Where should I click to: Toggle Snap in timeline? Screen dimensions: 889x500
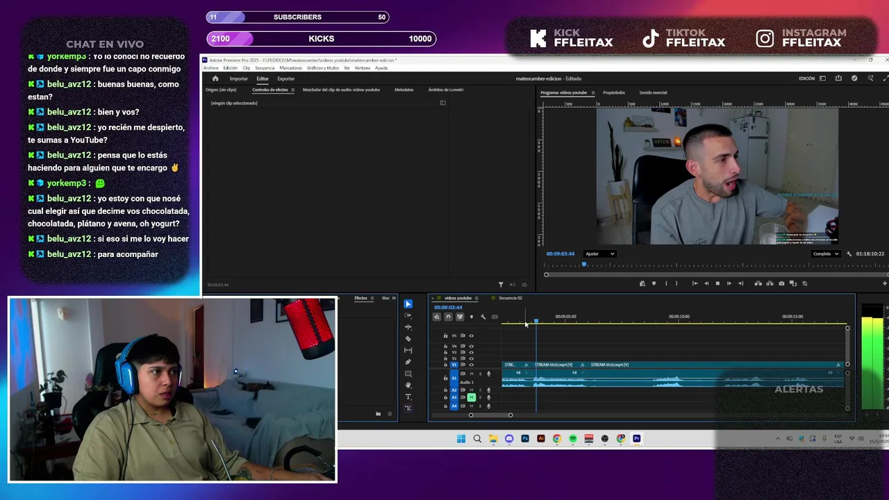[448, 317]
